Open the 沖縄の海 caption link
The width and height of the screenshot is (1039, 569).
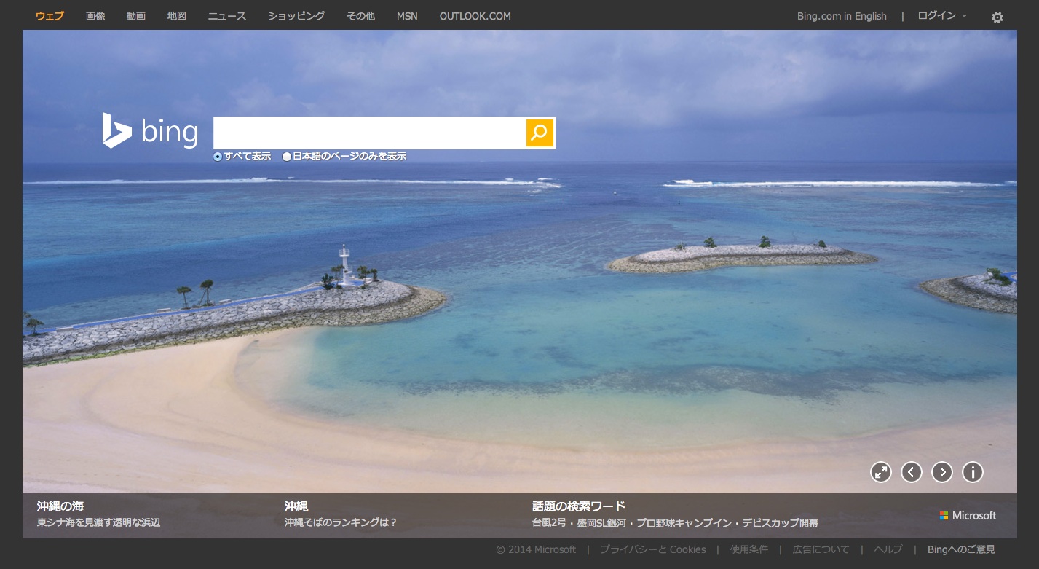pos(60,506)
